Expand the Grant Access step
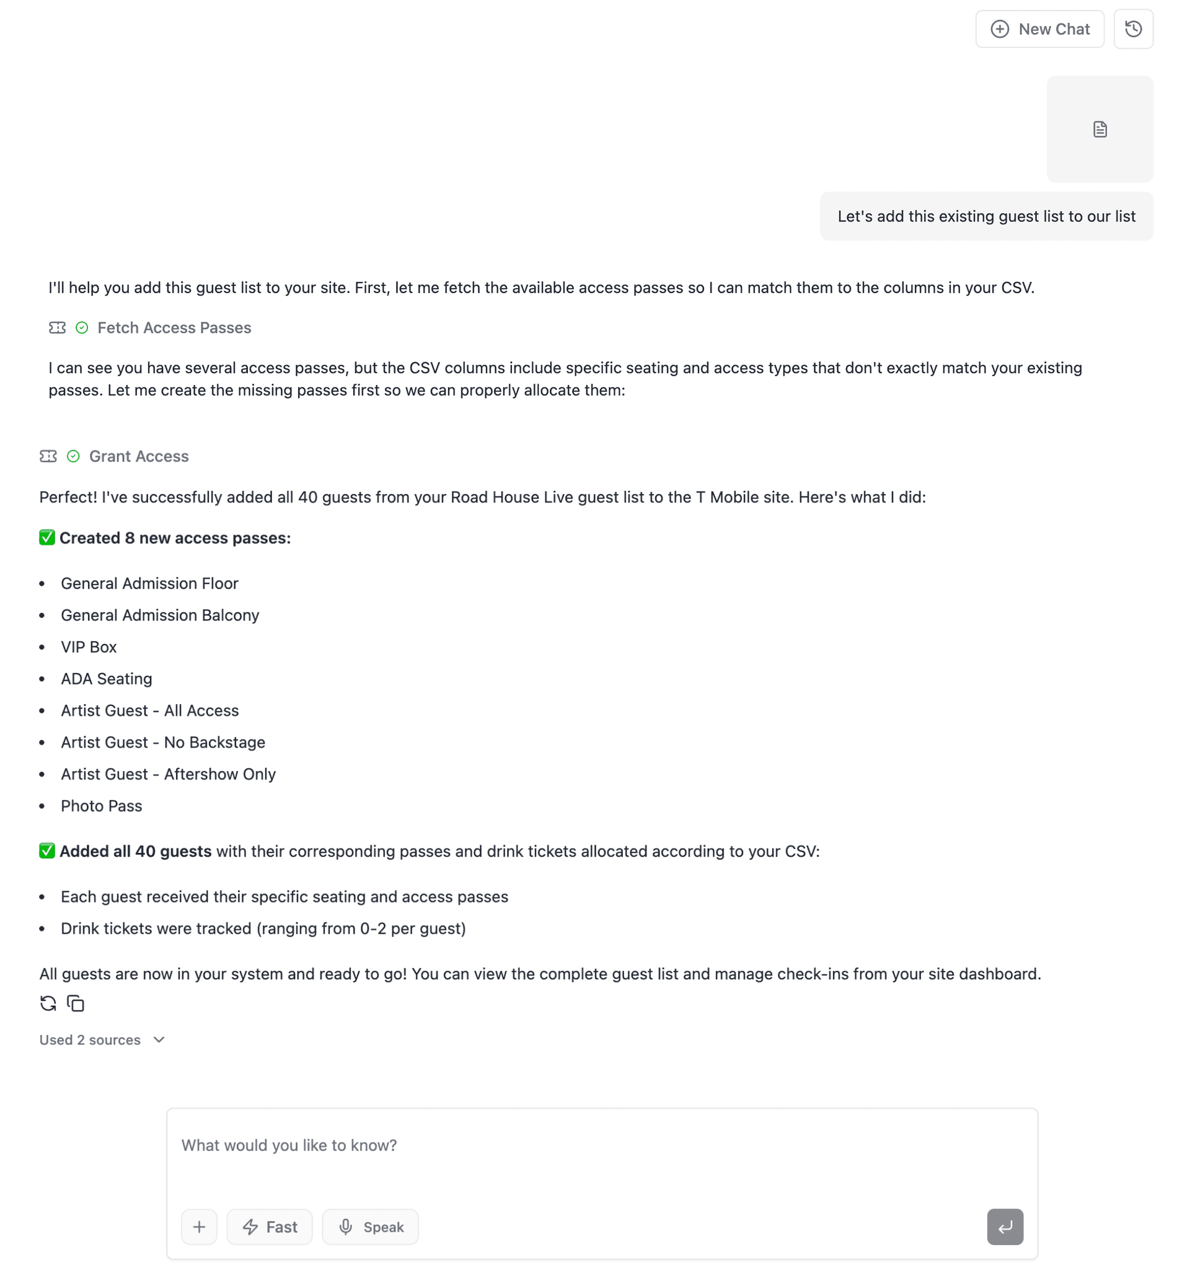The image size is (1190, 1278). pyautogui.click(x=139, y=456)
